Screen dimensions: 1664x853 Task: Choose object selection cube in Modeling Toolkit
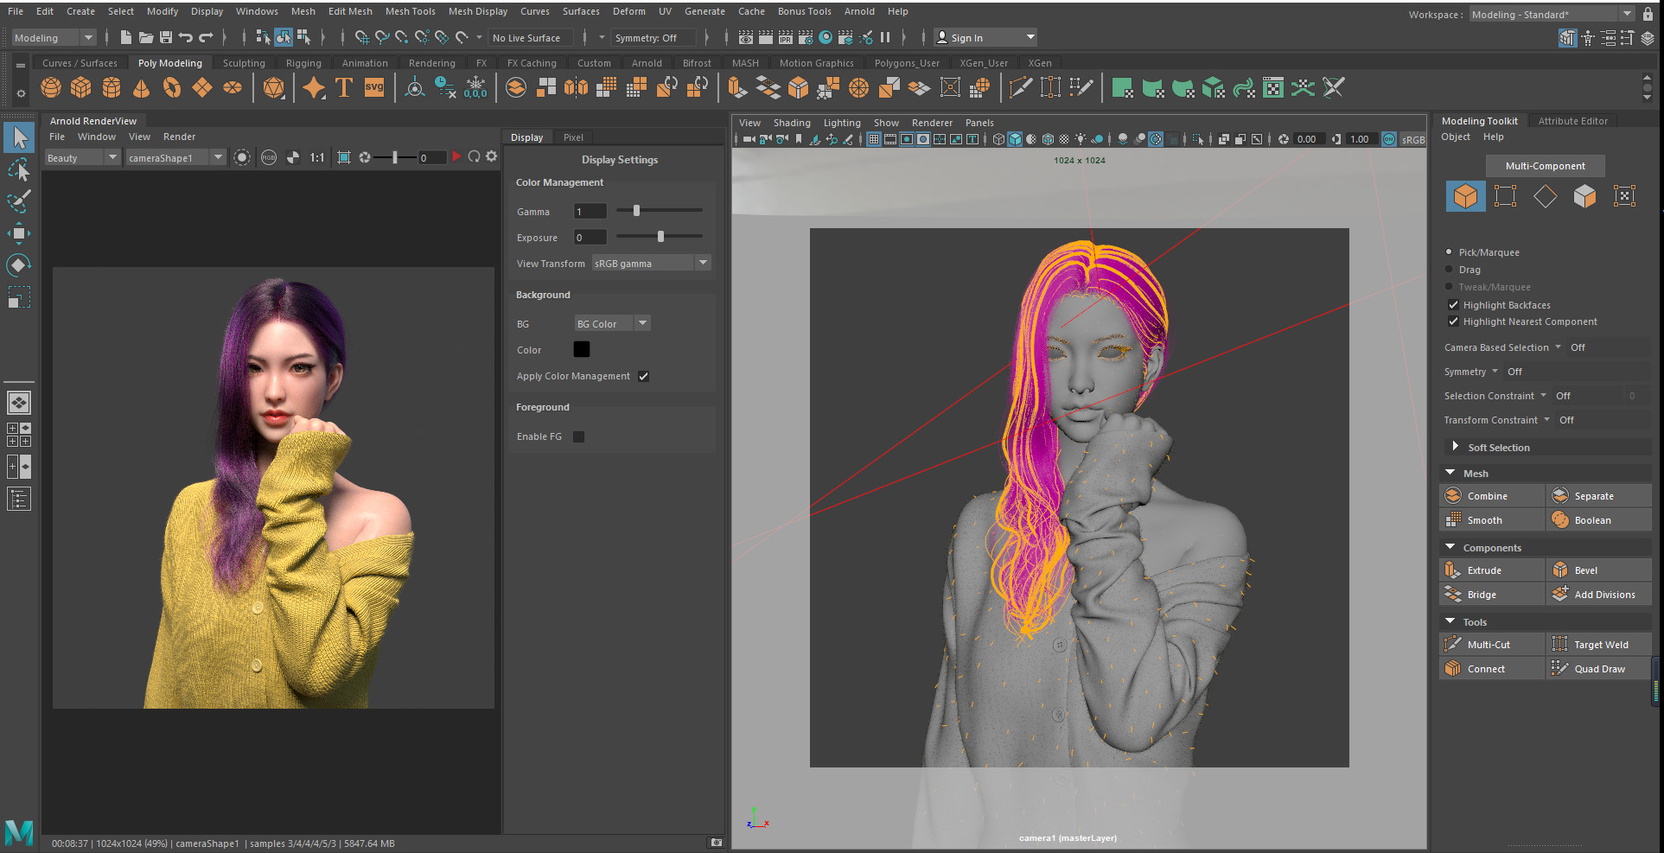pyautogui.click(x=1465, y=196)
